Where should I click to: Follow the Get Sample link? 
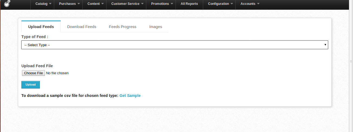pyautogui.click(x=130, y=96)
